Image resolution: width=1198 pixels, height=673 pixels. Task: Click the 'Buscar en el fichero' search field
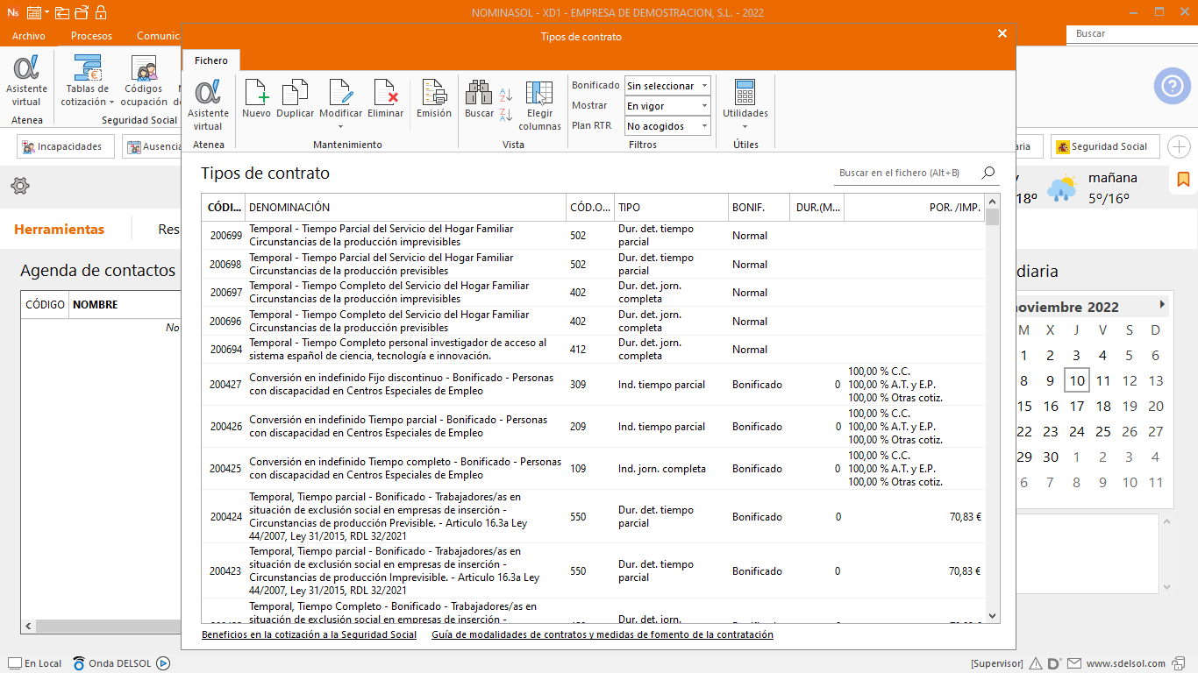tap(903, 174)
